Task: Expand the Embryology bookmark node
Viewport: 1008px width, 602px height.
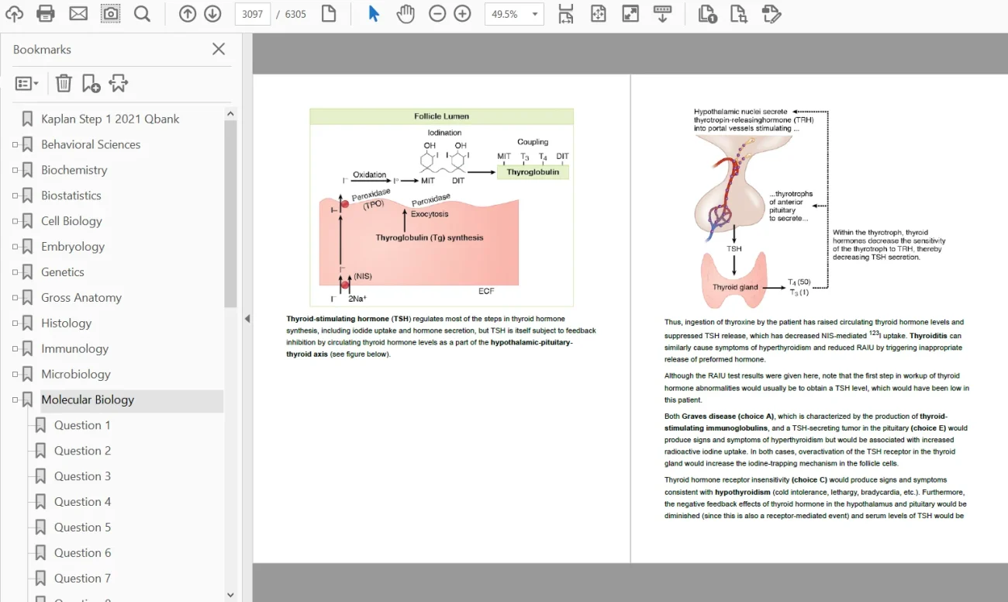Action: click(x=15, y=247)
